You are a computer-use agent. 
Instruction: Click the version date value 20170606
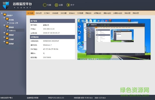point(47,57)
